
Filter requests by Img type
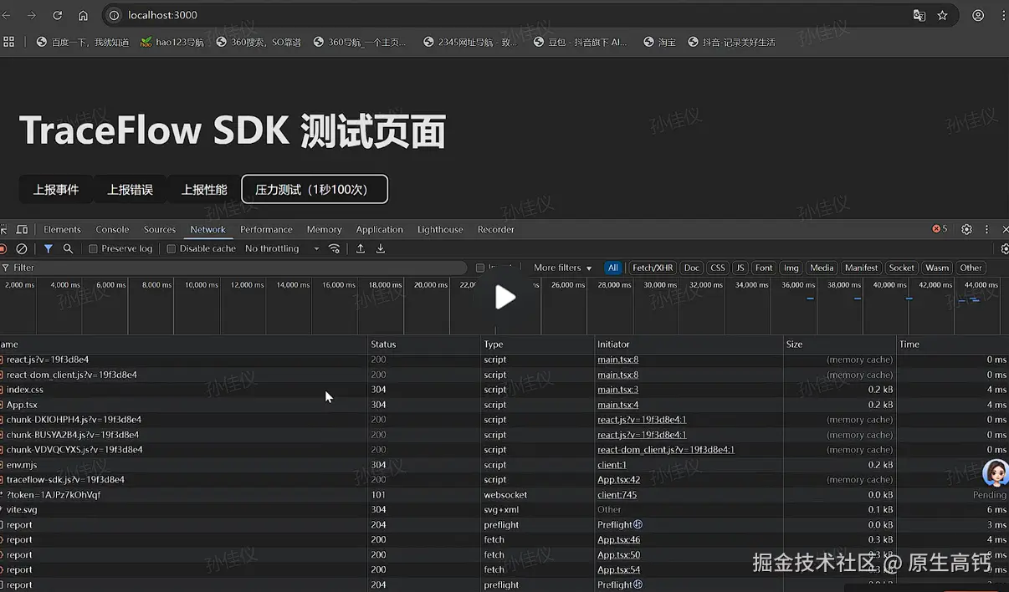coord(791,268)
